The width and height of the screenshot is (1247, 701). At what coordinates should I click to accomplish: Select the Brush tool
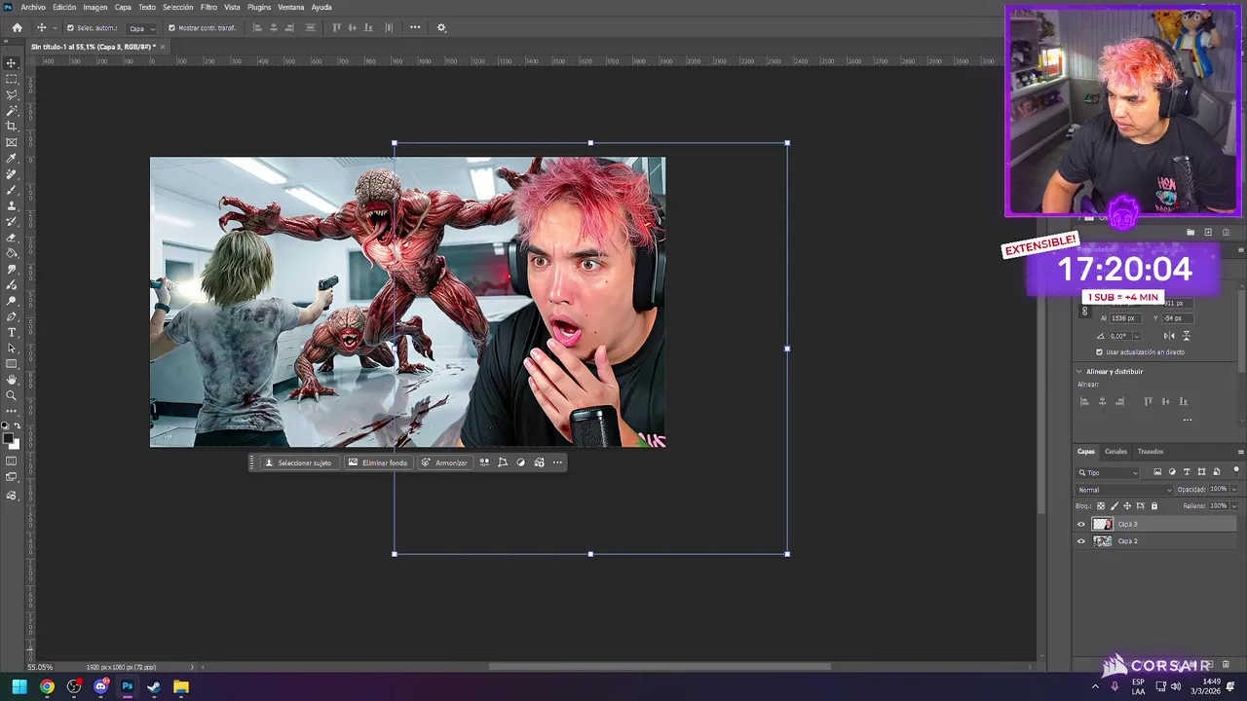coord(12,190)
